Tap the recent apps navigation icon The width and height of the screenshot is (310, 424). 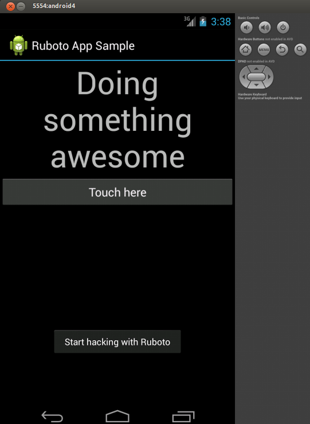coord(183,417)
